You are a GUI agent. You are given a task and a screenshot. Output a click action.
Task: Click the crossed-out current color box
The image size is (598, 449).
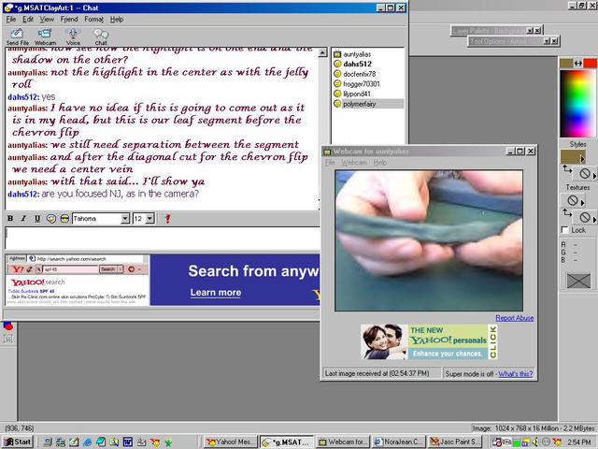578,281
